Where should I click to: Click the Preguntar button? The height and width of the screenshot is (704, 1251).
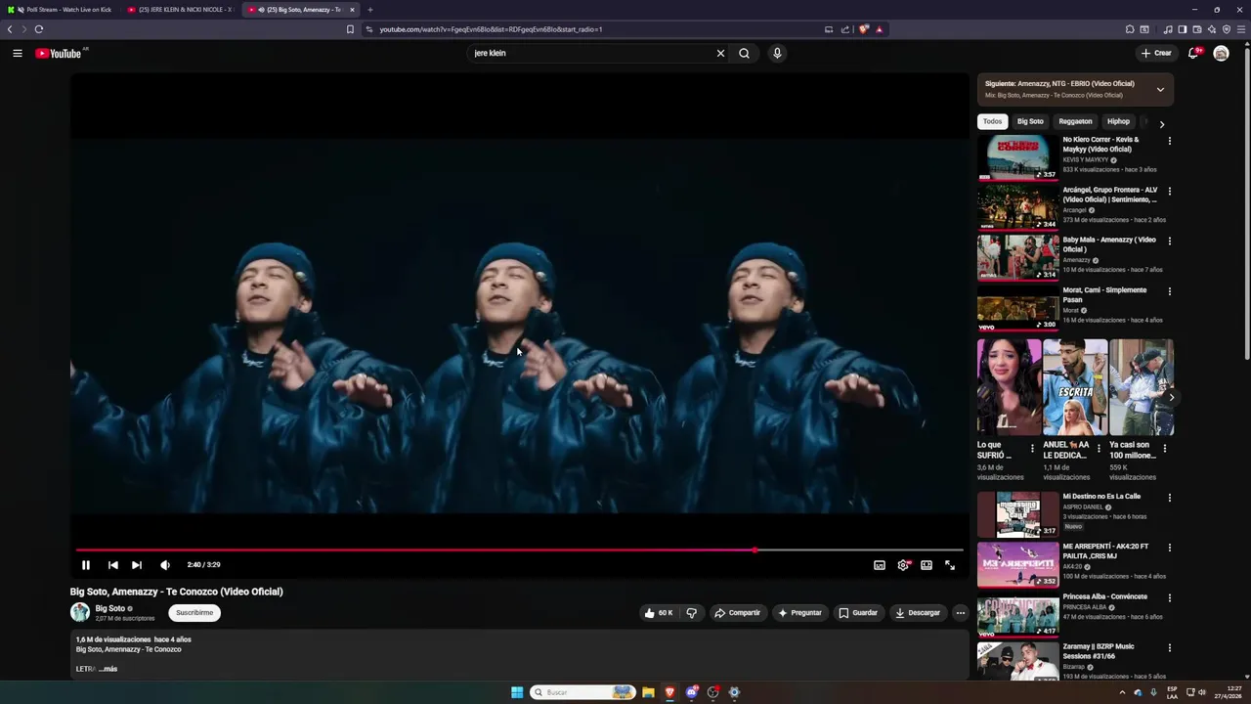click(x=799, y=613)
